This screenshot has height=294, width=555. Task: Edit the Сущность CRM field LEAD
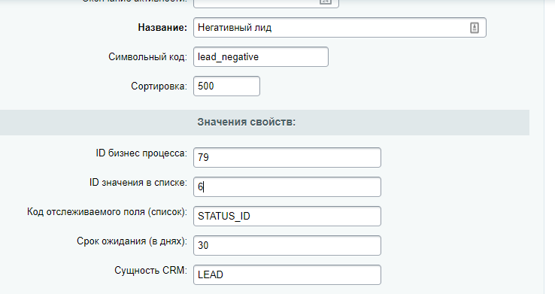(287, 275)
